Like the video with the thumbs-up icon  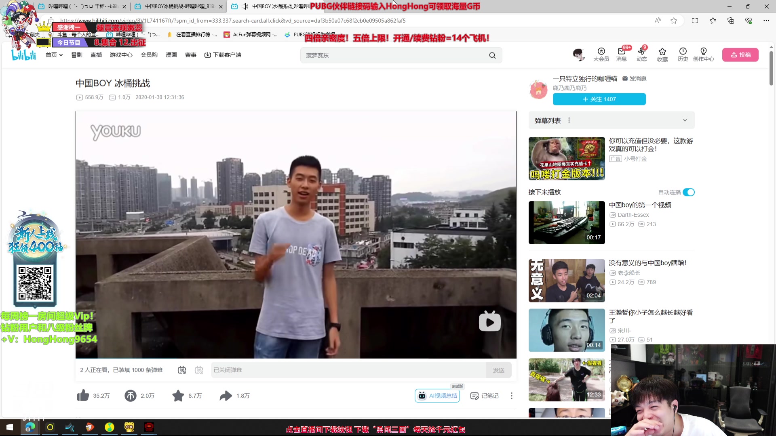coord(83,396)
